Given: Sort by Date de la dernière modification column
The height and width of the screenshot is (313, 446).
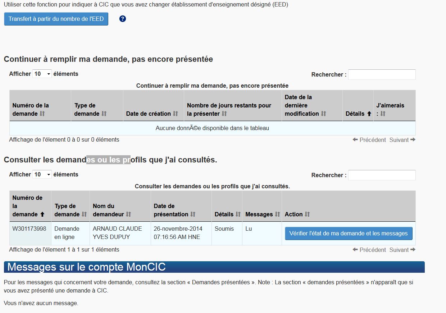Looking at the screenshot, I should (x=312, y=106).
